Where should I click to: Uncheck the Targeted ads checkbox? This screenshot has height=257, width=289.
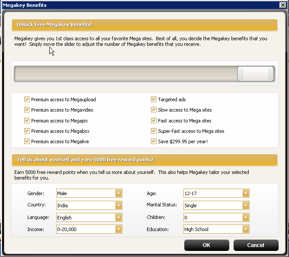[x=154, y=100]
